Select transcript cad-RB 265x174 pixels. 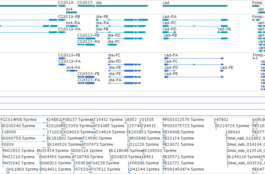click(196, 38)
